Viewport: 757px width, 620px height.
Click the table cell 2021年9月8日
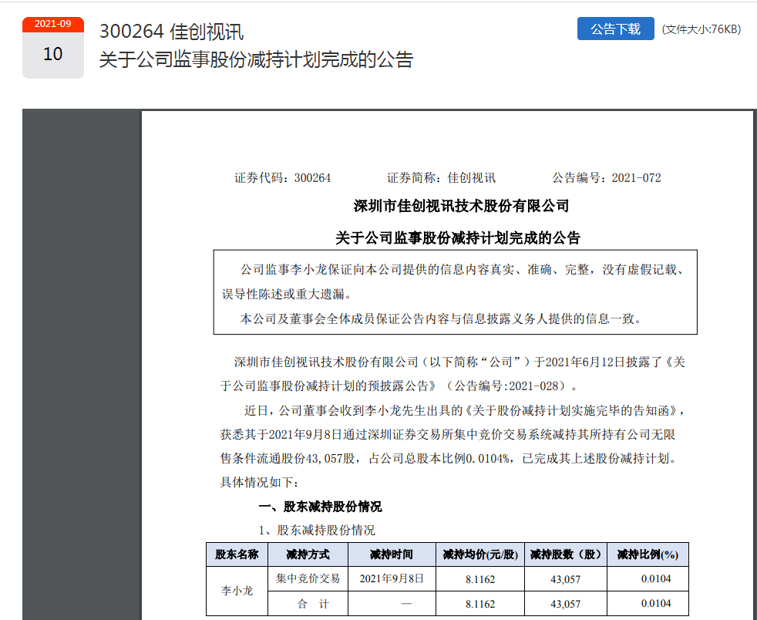(x=392, y=578)
